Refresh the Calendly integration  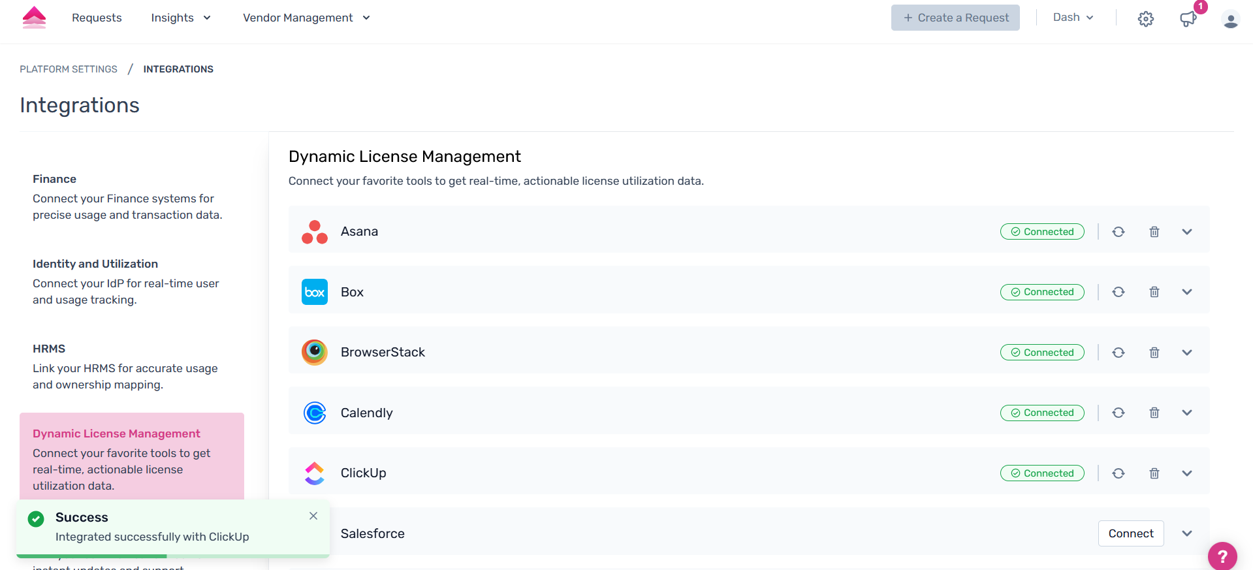tap(1118, 413)
